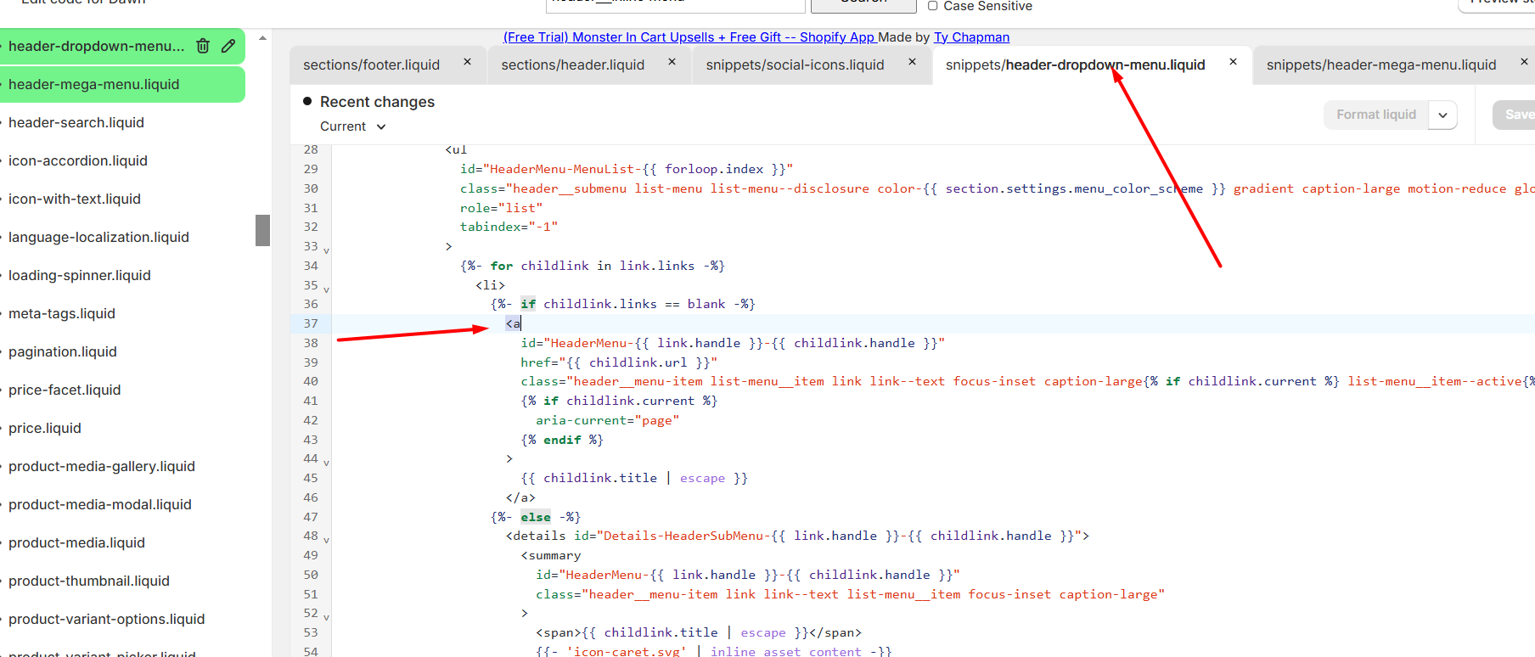Screen dimensions: 1535x657
Task: Click the search button next to the search field
Action: point(863,4)
